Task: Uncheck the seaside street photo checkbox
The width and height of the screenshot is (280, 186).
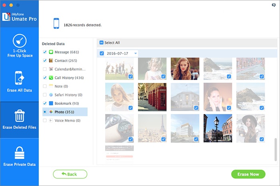Action: click(262, 76)
